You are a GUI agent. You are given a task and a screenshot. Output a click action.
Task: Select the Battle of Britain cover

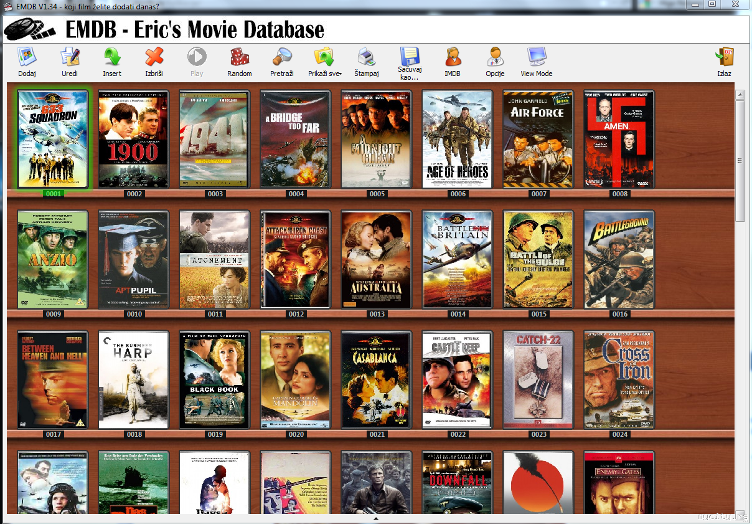[458, 259]
